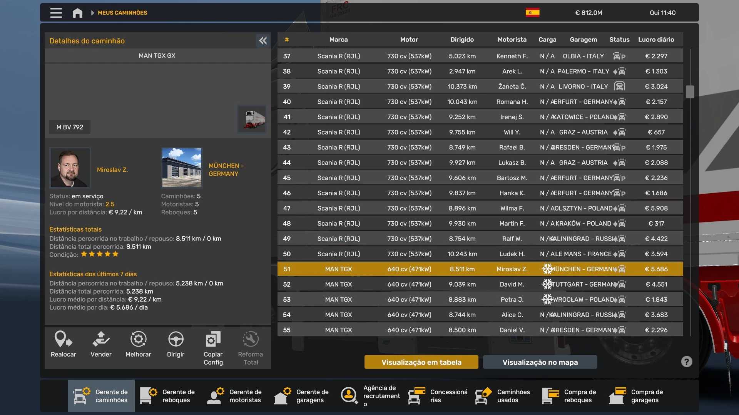Sort table by Lucro diário column

tap(656, 40)
